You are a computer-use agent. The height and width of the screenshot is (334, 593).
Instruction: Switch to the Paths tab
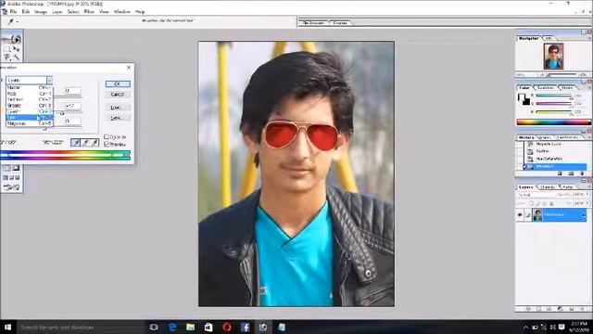[568, 187]
